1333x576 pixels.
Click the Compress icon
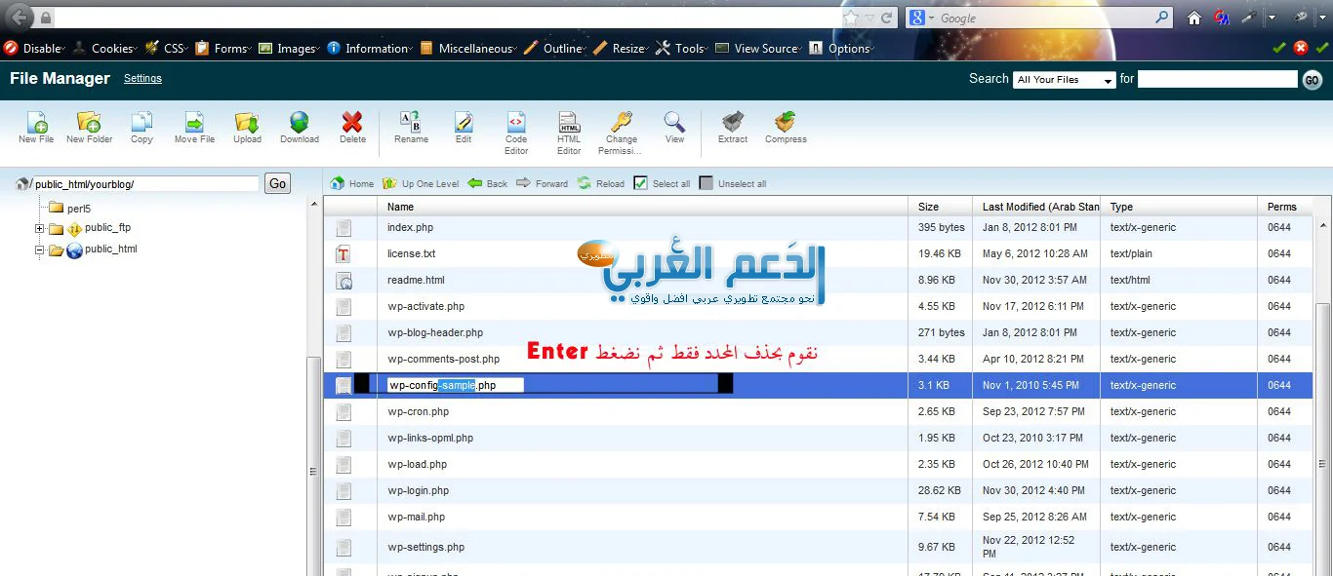click(786, 124)
